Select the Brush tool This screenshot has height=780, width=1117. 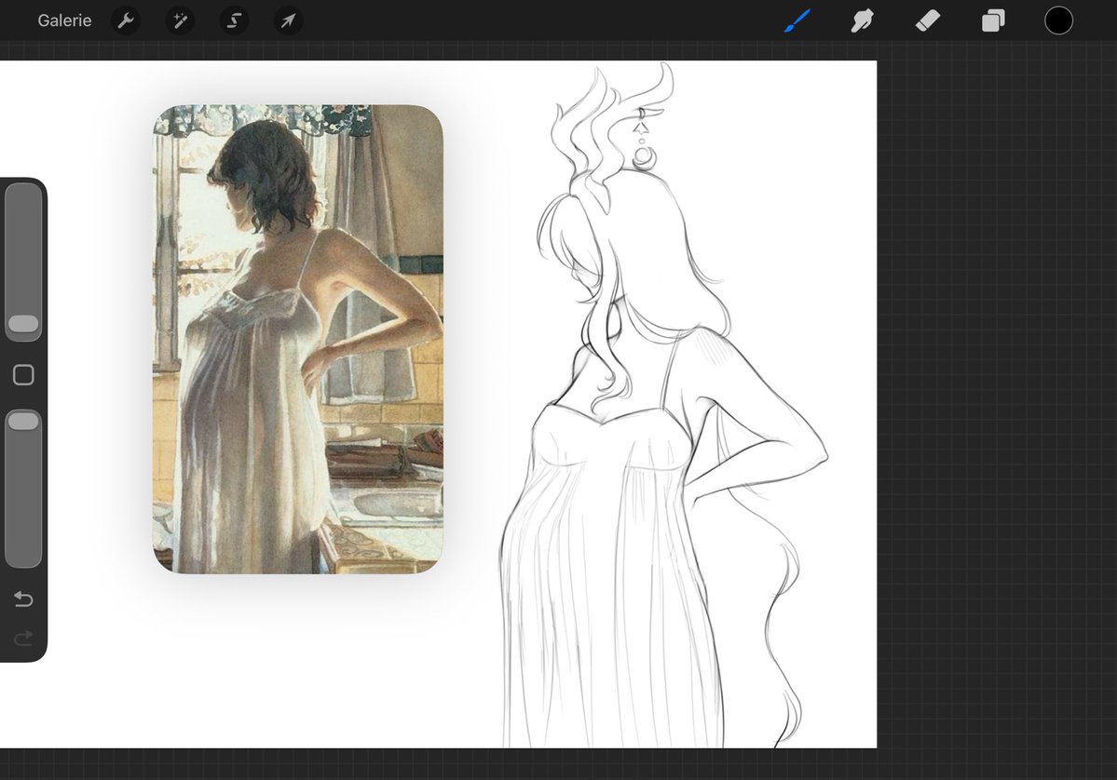pos(797,20)
